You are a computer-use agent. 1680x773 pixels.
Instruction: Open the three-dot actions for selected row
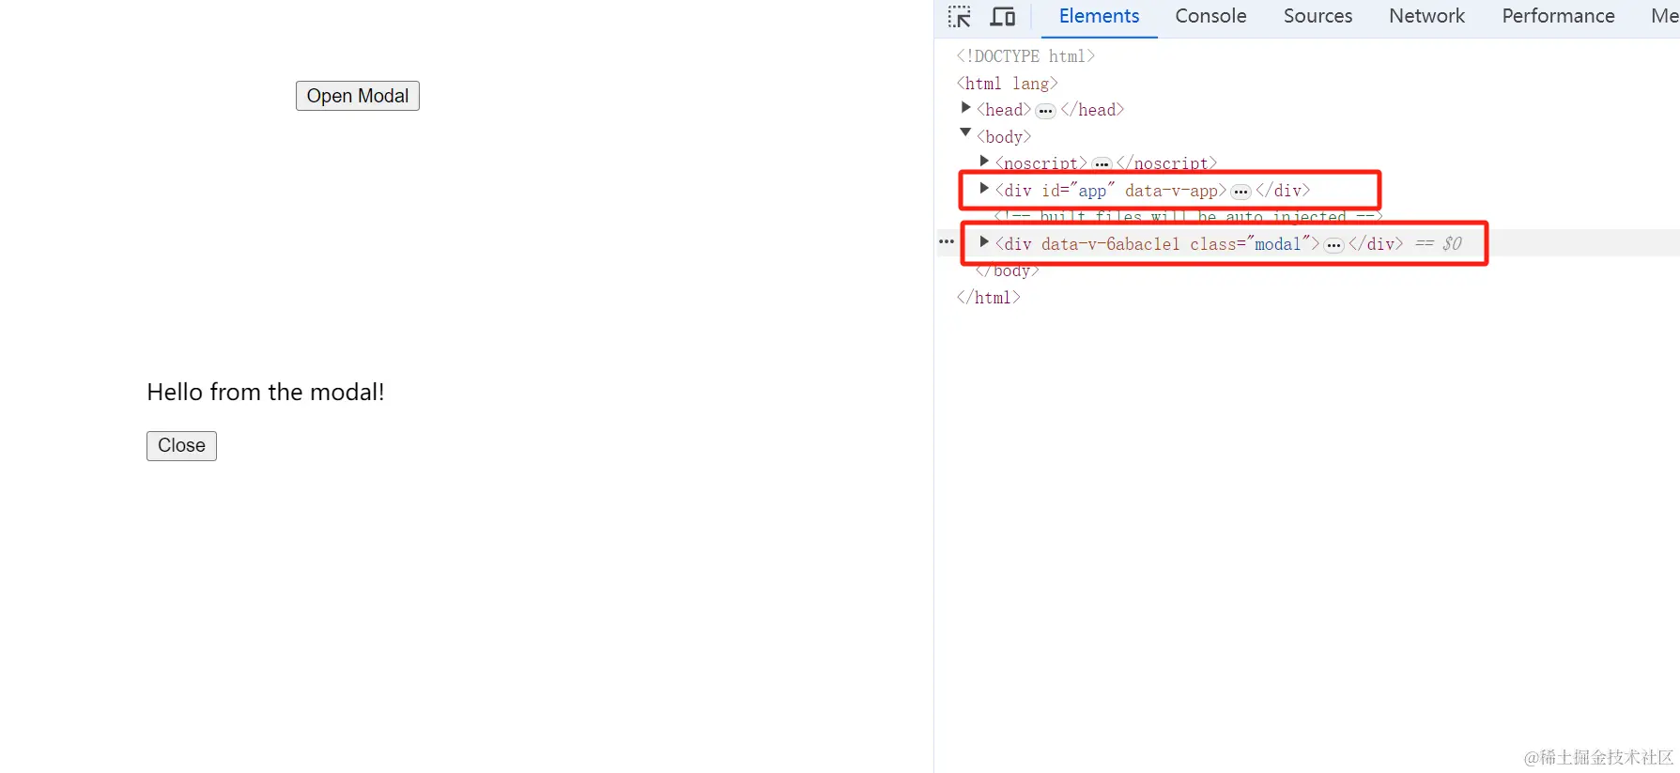947,242
